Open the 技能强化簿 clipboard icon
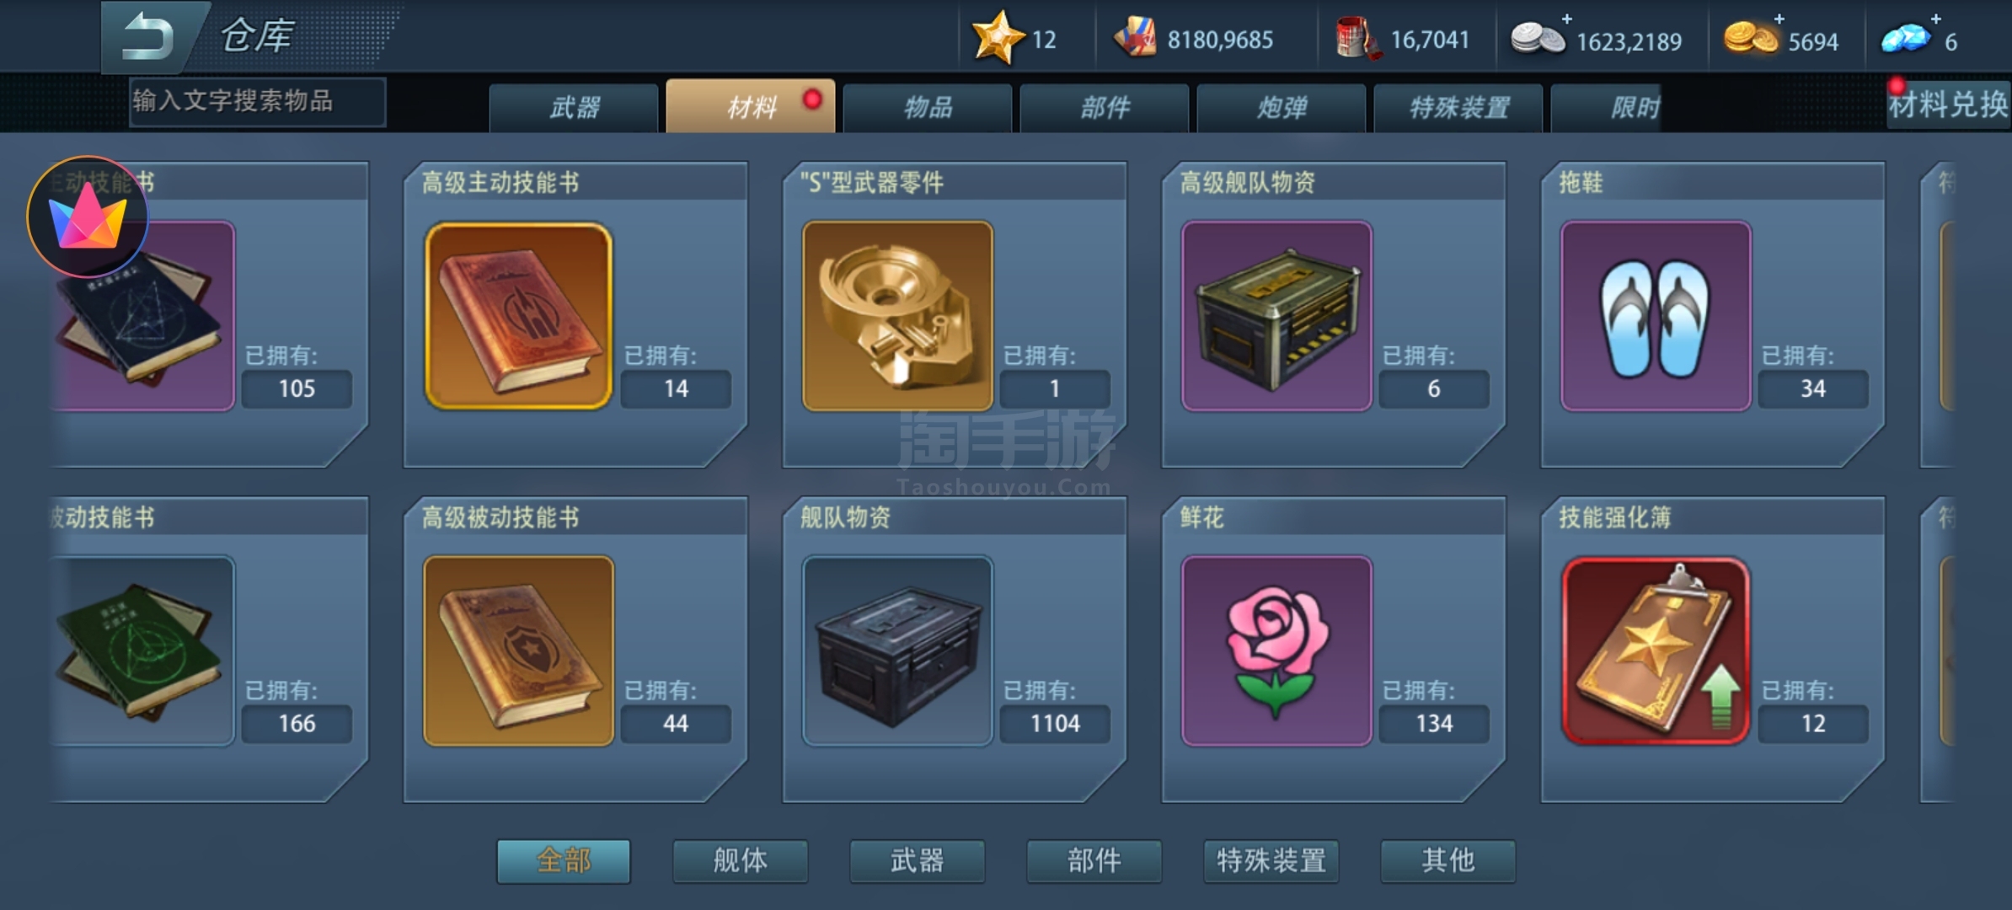The image size is (2012, 910). pyautogui.click(x=1656, y=650)
